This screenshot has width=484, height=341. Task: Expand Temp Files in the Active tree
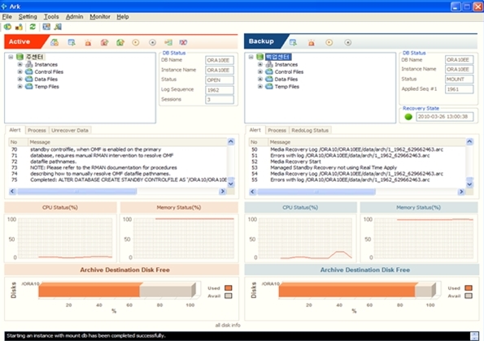[x=20, y=87]
